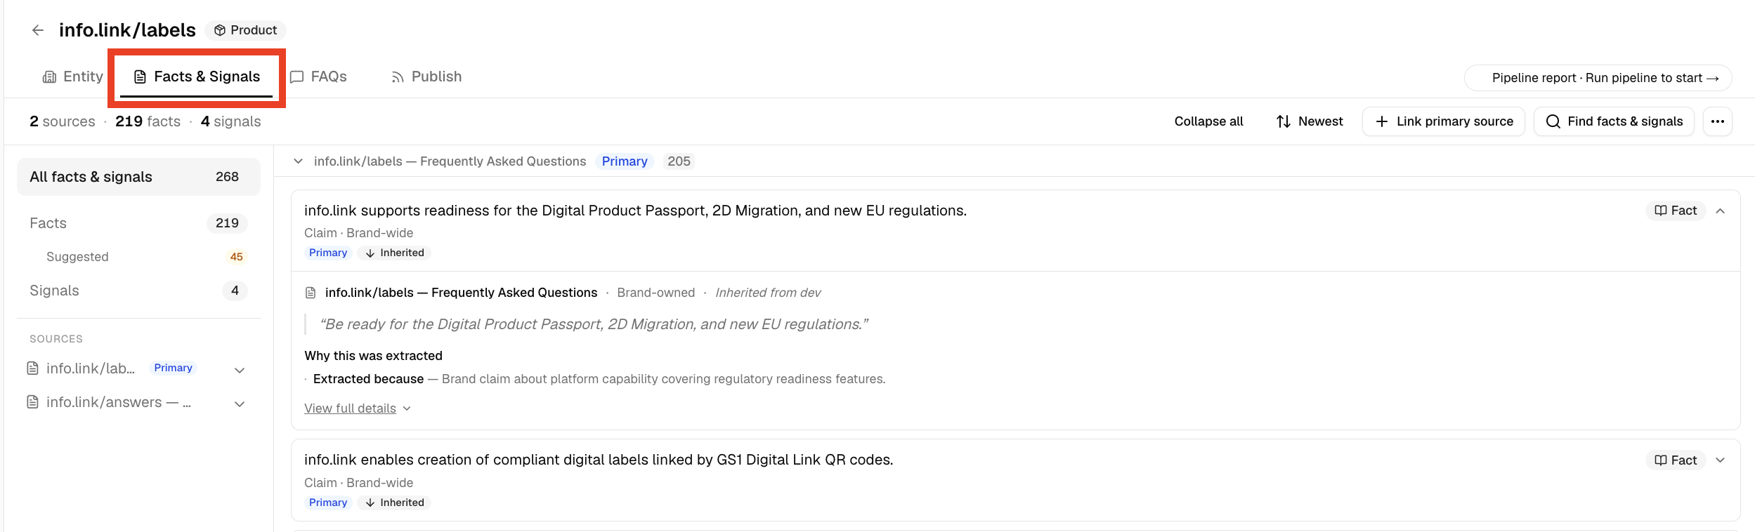
Task: Go to the Publish tab
Action: (426, 77)
